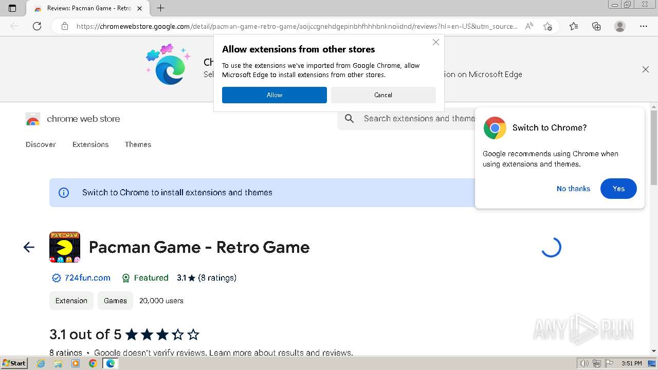Click the Read aloud icon
The width and height of the screenshot is (658, 370).
[529, 26]
